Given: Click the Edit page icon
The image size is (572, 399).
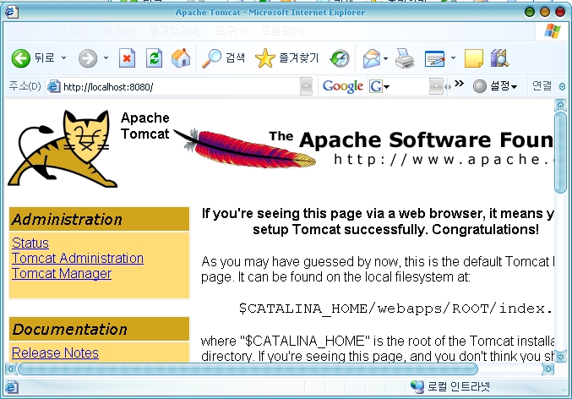Looking at the screenshot, I should click(435, 58).
